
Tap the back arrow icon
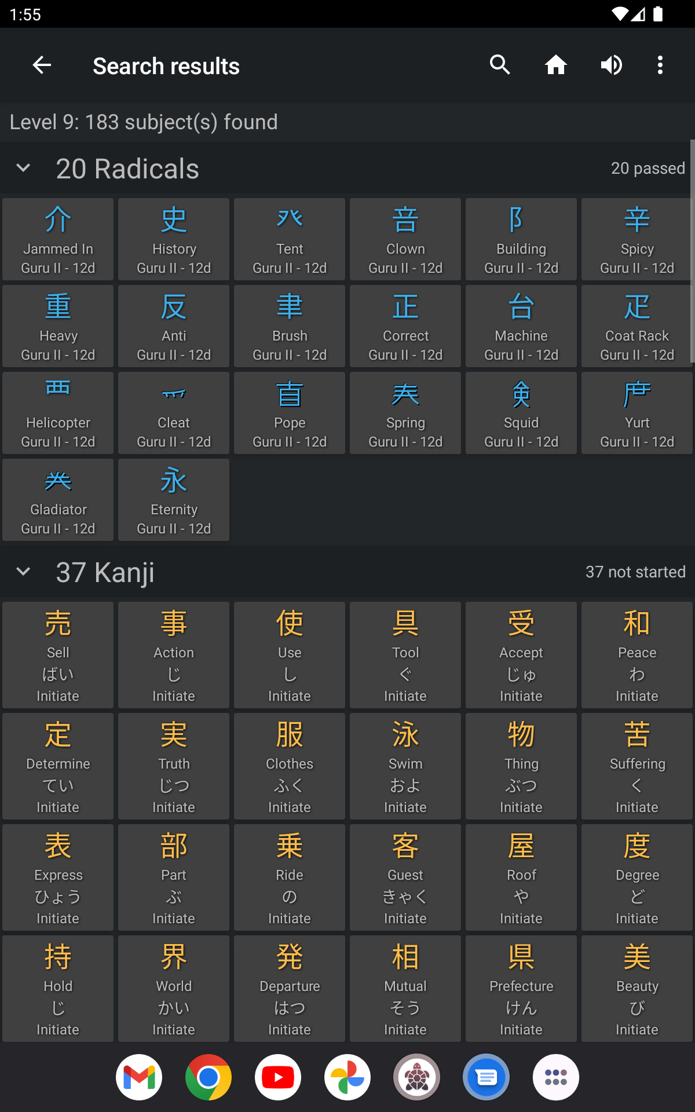pos(42,65)
